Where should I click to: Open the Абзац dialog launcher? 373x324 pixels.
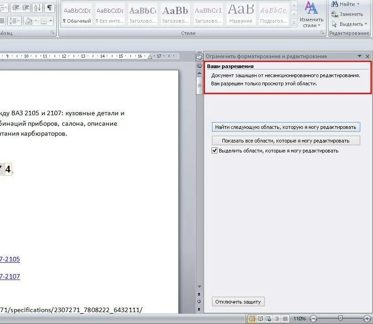[53, 33]
